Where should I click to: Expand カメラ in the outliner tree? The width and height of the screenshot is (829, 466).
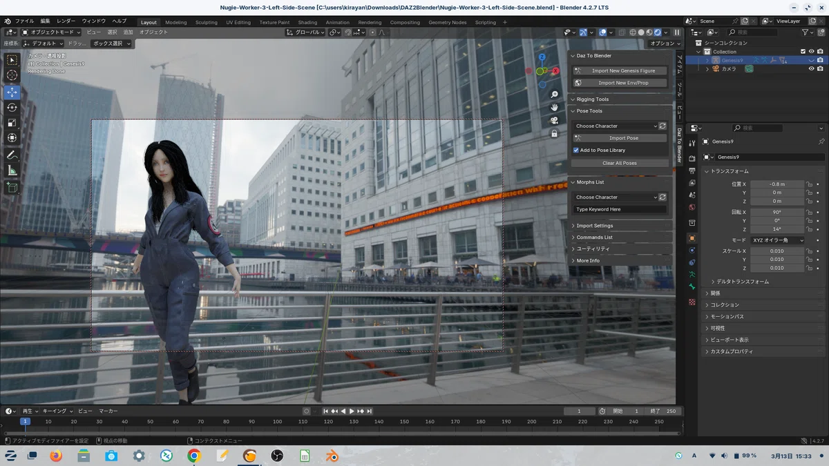pos(707,69)
